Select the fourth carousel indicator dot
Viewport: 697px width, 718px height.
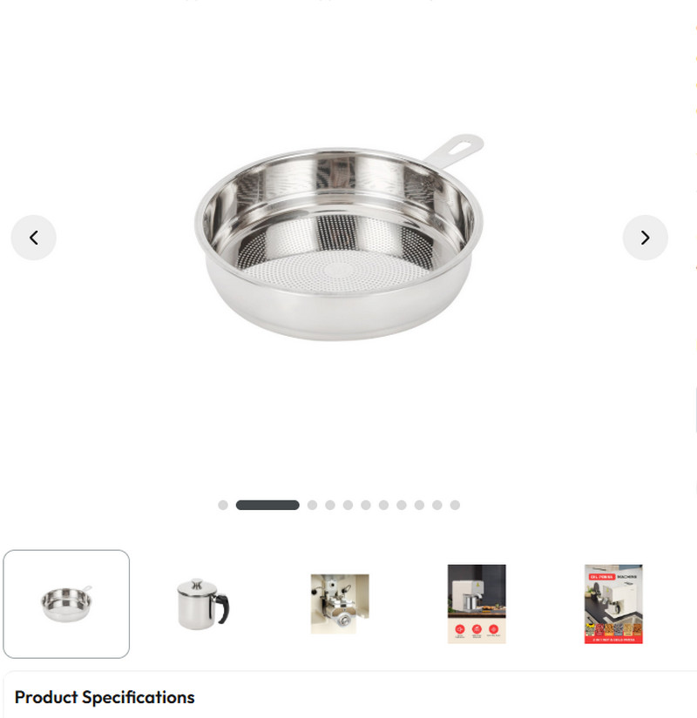point(330,505)
